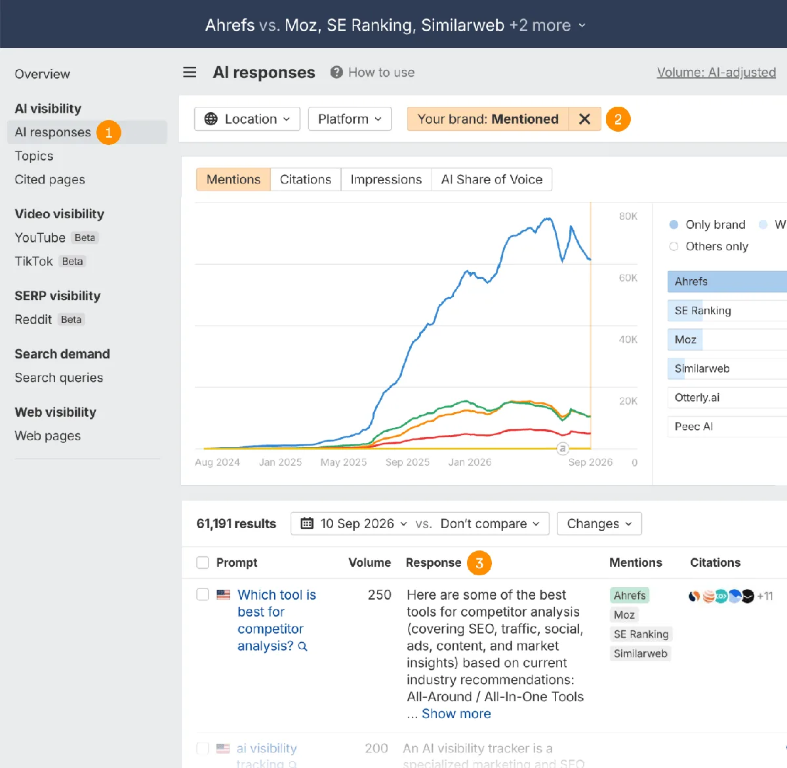Click the volume value 250 in the first row

[x=379, y=594]
